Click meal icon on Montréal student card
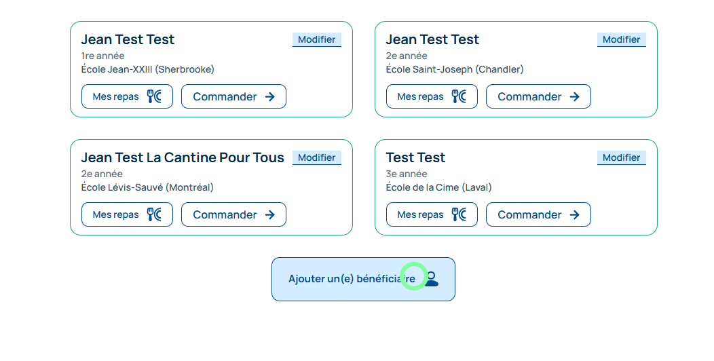Viewport: 714px width, 361px height. tap(155, 214)
